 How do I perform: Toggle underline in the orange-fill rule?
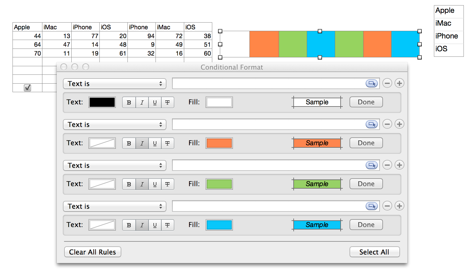[x=155, y=143]
